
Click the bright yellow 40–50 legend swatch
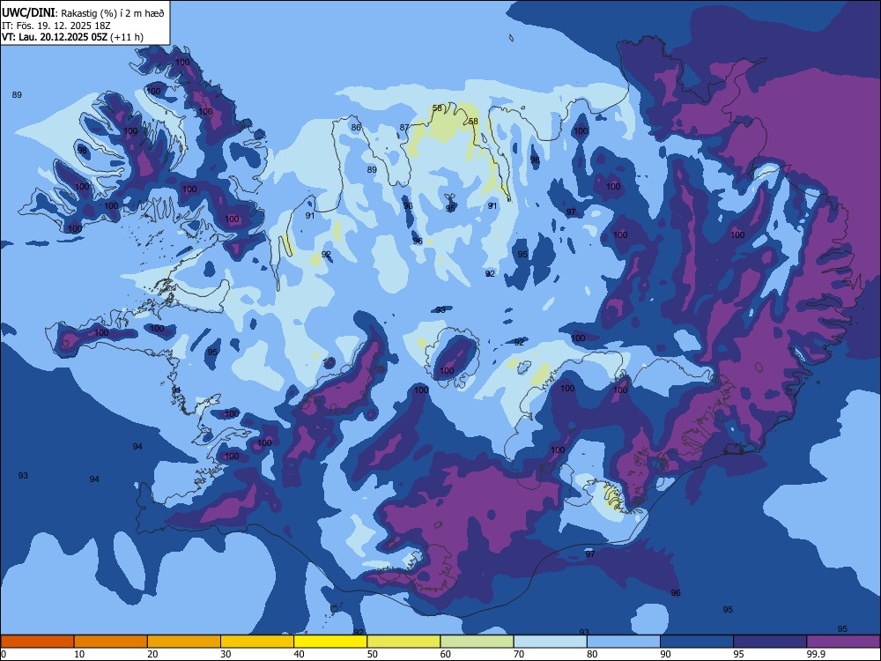[330, 642]
